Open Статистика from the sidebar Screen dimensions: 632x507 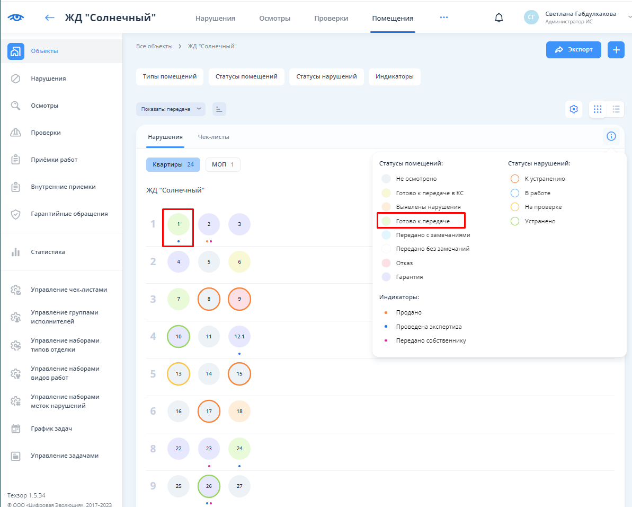[x=48, y=252]
